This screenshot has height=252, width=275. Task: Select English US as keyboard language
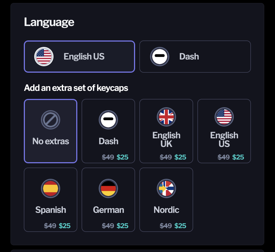click(79, 57)
